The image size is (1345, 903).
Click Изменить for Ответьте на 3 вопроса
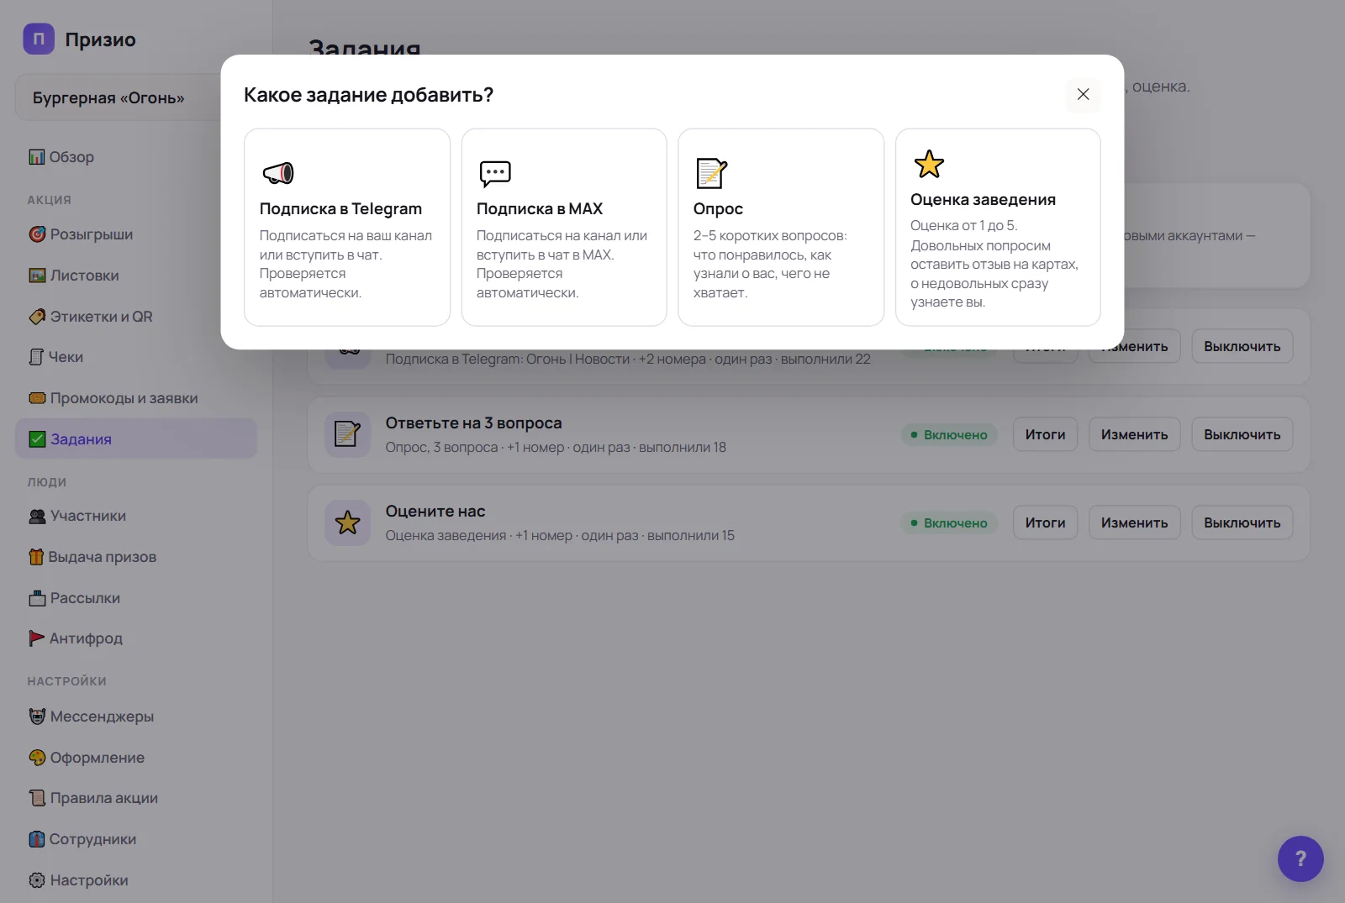pyautogui.click(x=1134, y=434)
